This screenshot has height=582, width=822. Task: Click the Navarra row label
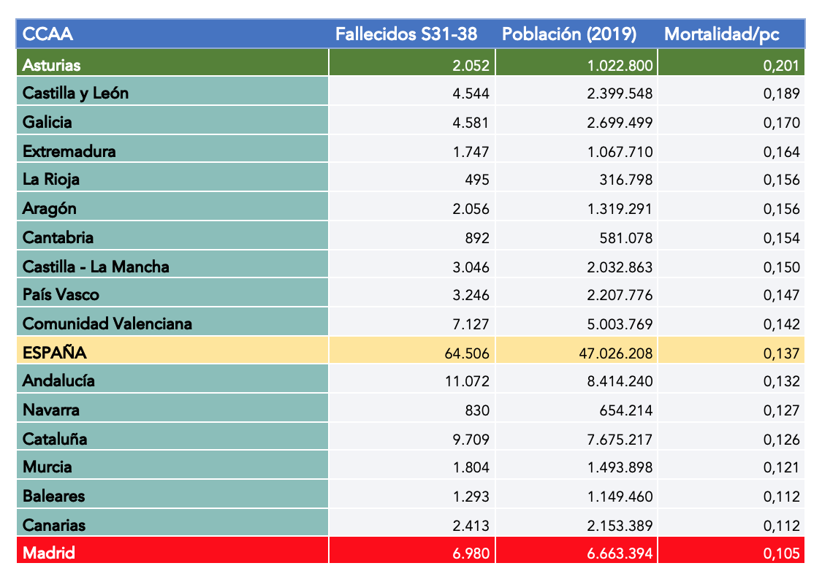click(x=51, y=410)
